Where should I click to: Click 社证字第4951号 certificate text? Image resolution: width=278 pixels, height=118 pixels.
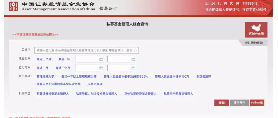pyautogui.click(x=254, y=10)
